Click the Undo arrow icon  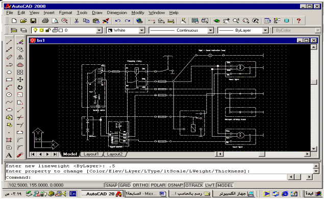(x=118, y=20)
